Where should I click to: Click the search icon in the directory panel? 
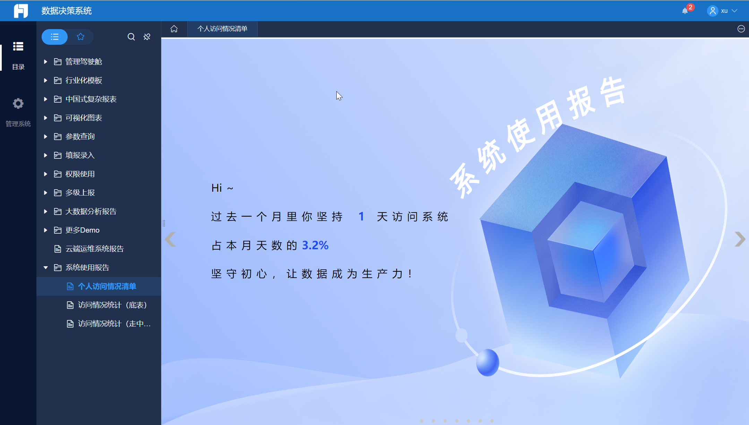131,37
